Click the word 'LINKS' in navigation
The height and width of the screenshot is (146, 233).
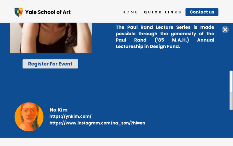(x=173, y=12)
